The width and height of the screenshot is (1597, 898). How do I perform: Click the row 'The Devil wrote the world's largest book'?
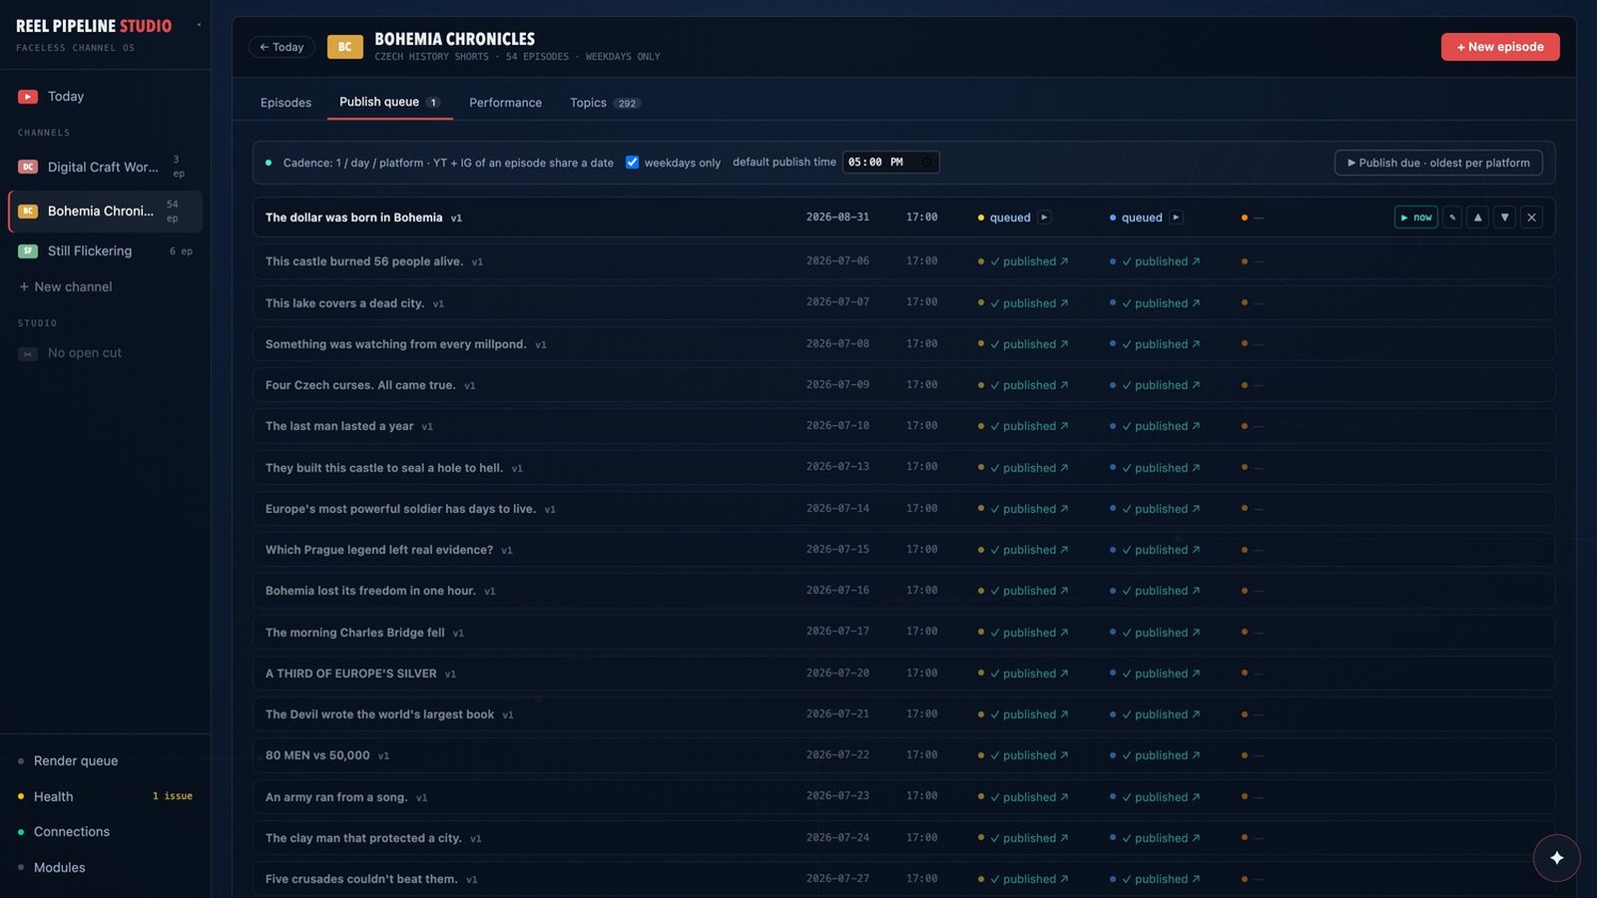pos(903,714)
